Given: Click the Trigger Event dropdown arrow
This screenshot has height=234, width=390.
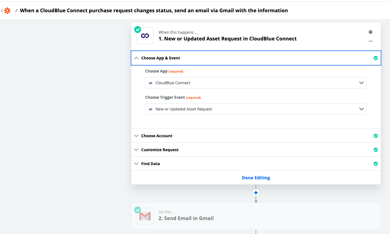Looking at the screenshot, I should coord(362,109).
